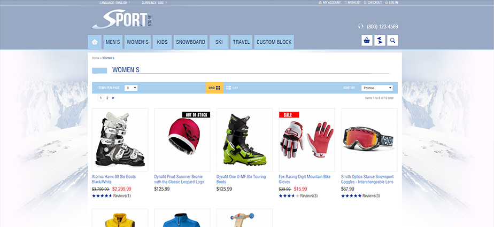Open the Custom Block menu tab

[274, 42]
